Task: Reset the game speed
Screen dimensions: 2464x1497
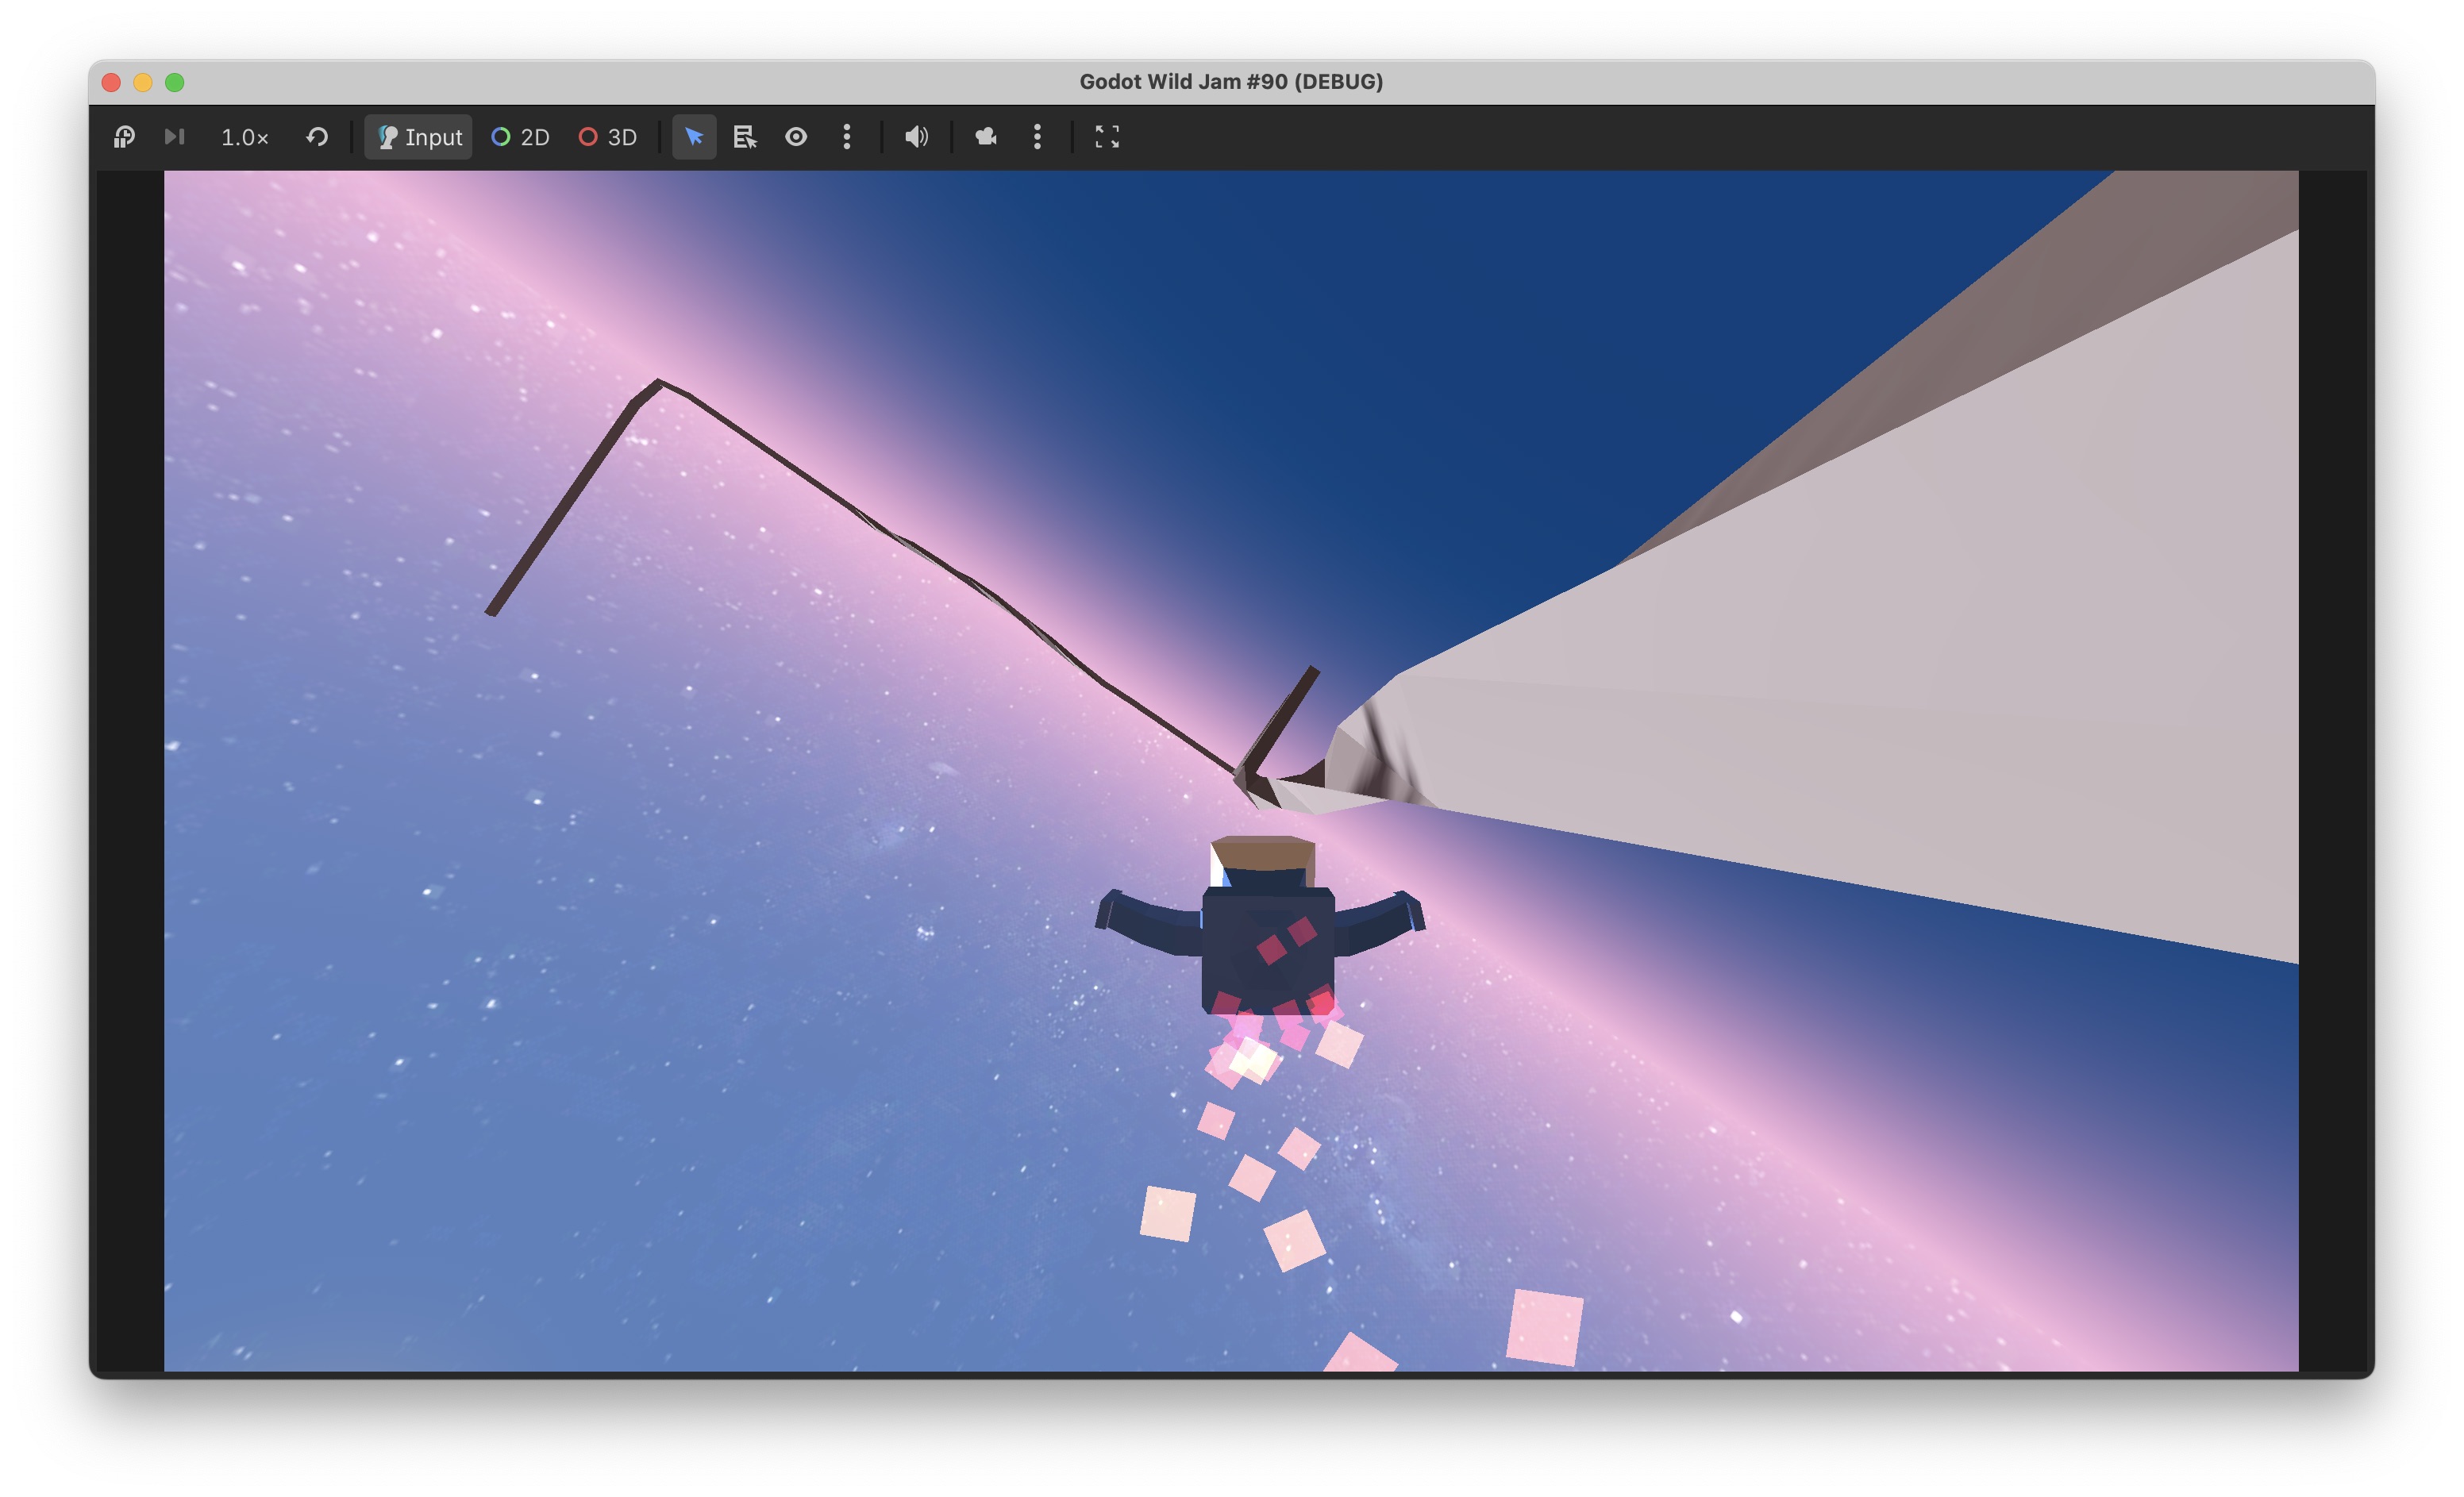Action: coord(317,137)
